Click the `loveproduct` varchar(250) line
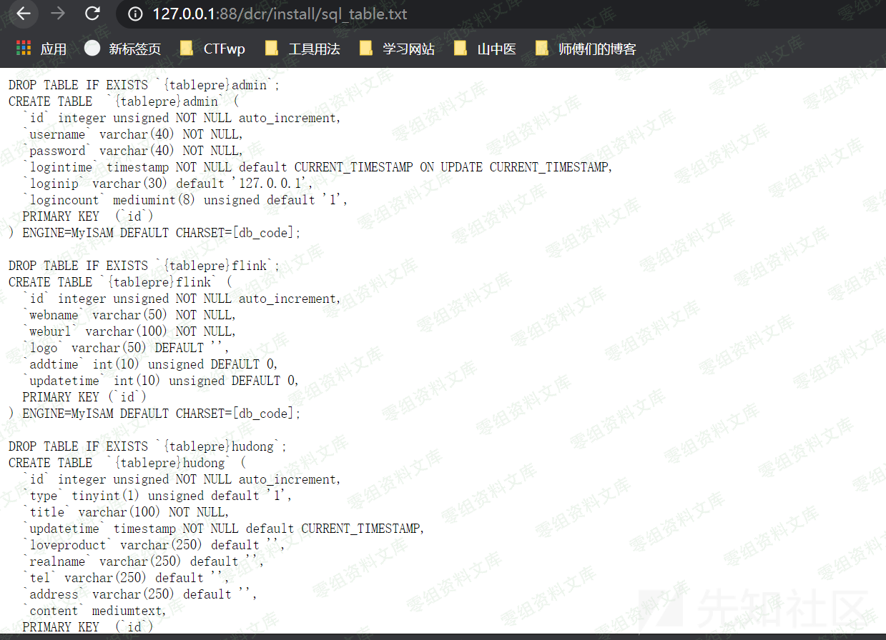 [x=154, y=545]
